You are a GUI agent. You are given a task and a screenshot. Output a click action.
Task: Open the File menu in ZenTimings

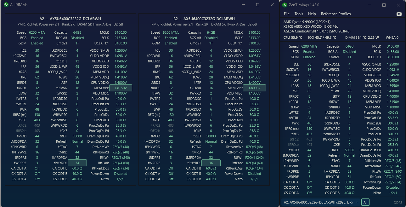tap(287, 14)
